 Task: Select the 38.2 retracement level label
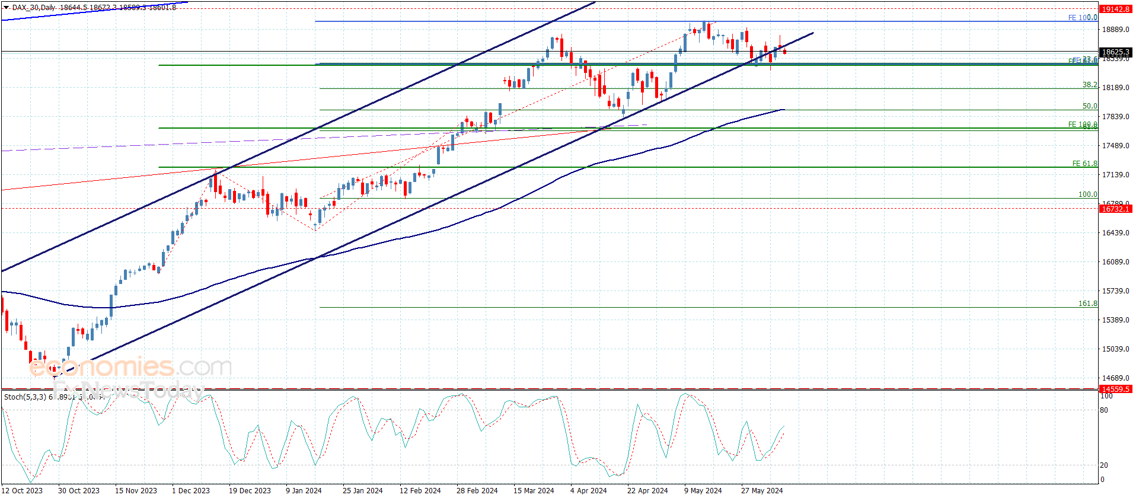pos(1090,85)
